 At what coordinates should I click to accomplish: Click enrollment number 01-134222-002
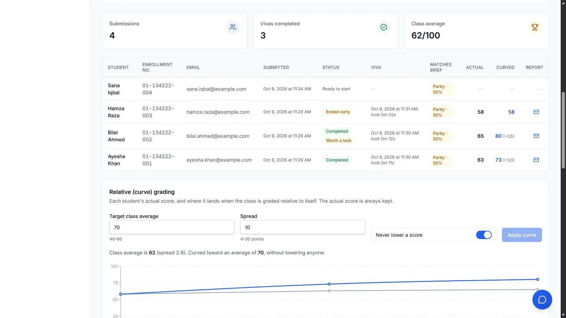pyautogui.click(x=158, y=136)
